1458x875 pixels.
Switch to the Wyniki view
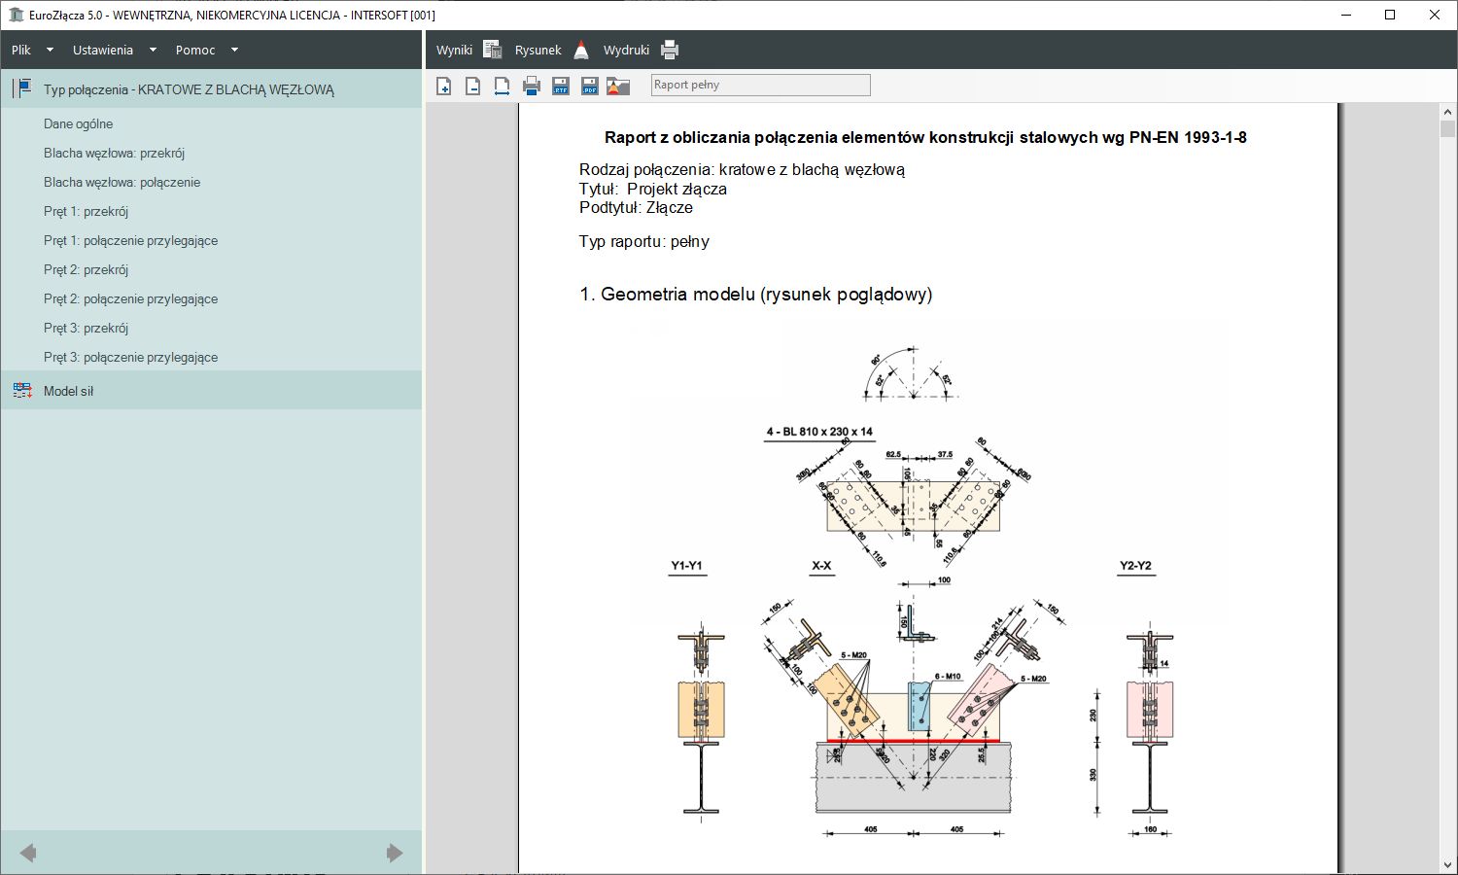click(x=454, y=50)
